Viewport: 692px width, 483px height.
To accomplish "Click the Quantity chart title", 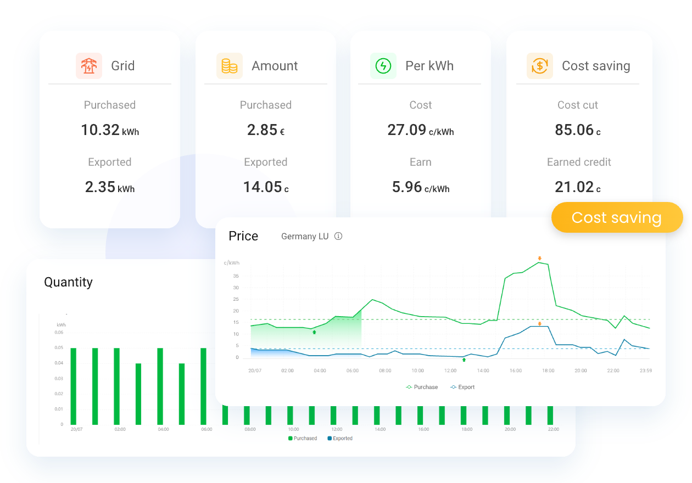I will pyautogui.click(x=68, y=282).
